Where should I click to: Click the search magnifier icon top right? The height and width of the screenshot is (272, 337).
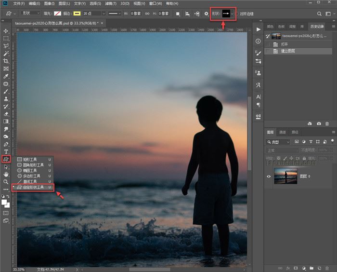tap(319, 14)
